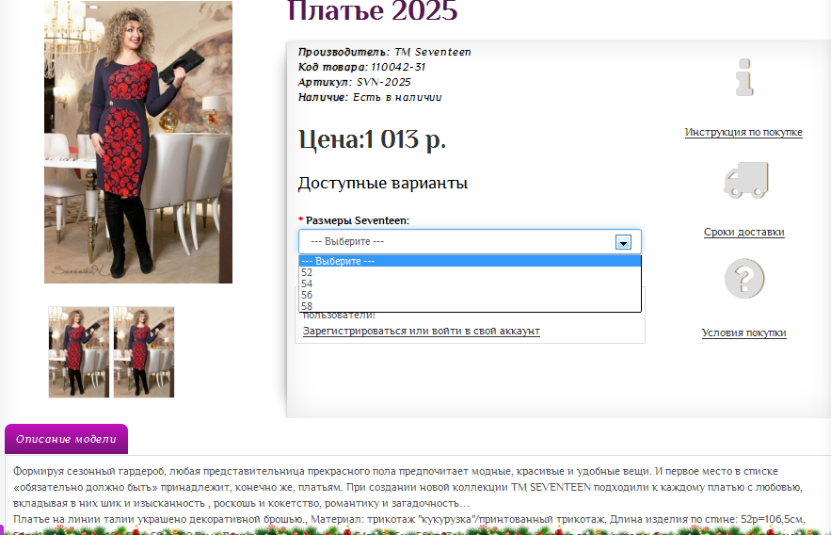The height and width of the screenshot is (535, 831).
Task: Select the second small dress thumbnail
Action: pyautogui.click(x=144, y=352)
